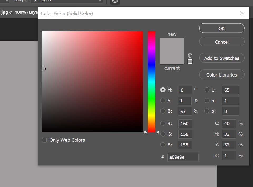Click the web-safe color cube warning icon
The height and width of the screenshot is (187, 253).
(x=190, y=55)
